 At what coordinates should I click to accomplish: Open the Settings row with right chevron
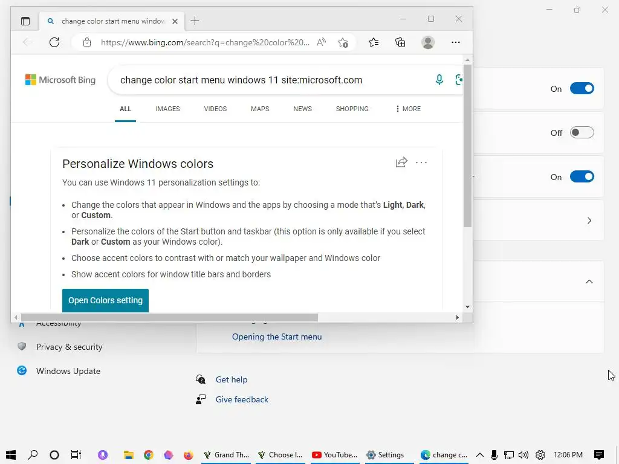coord(589,221)
